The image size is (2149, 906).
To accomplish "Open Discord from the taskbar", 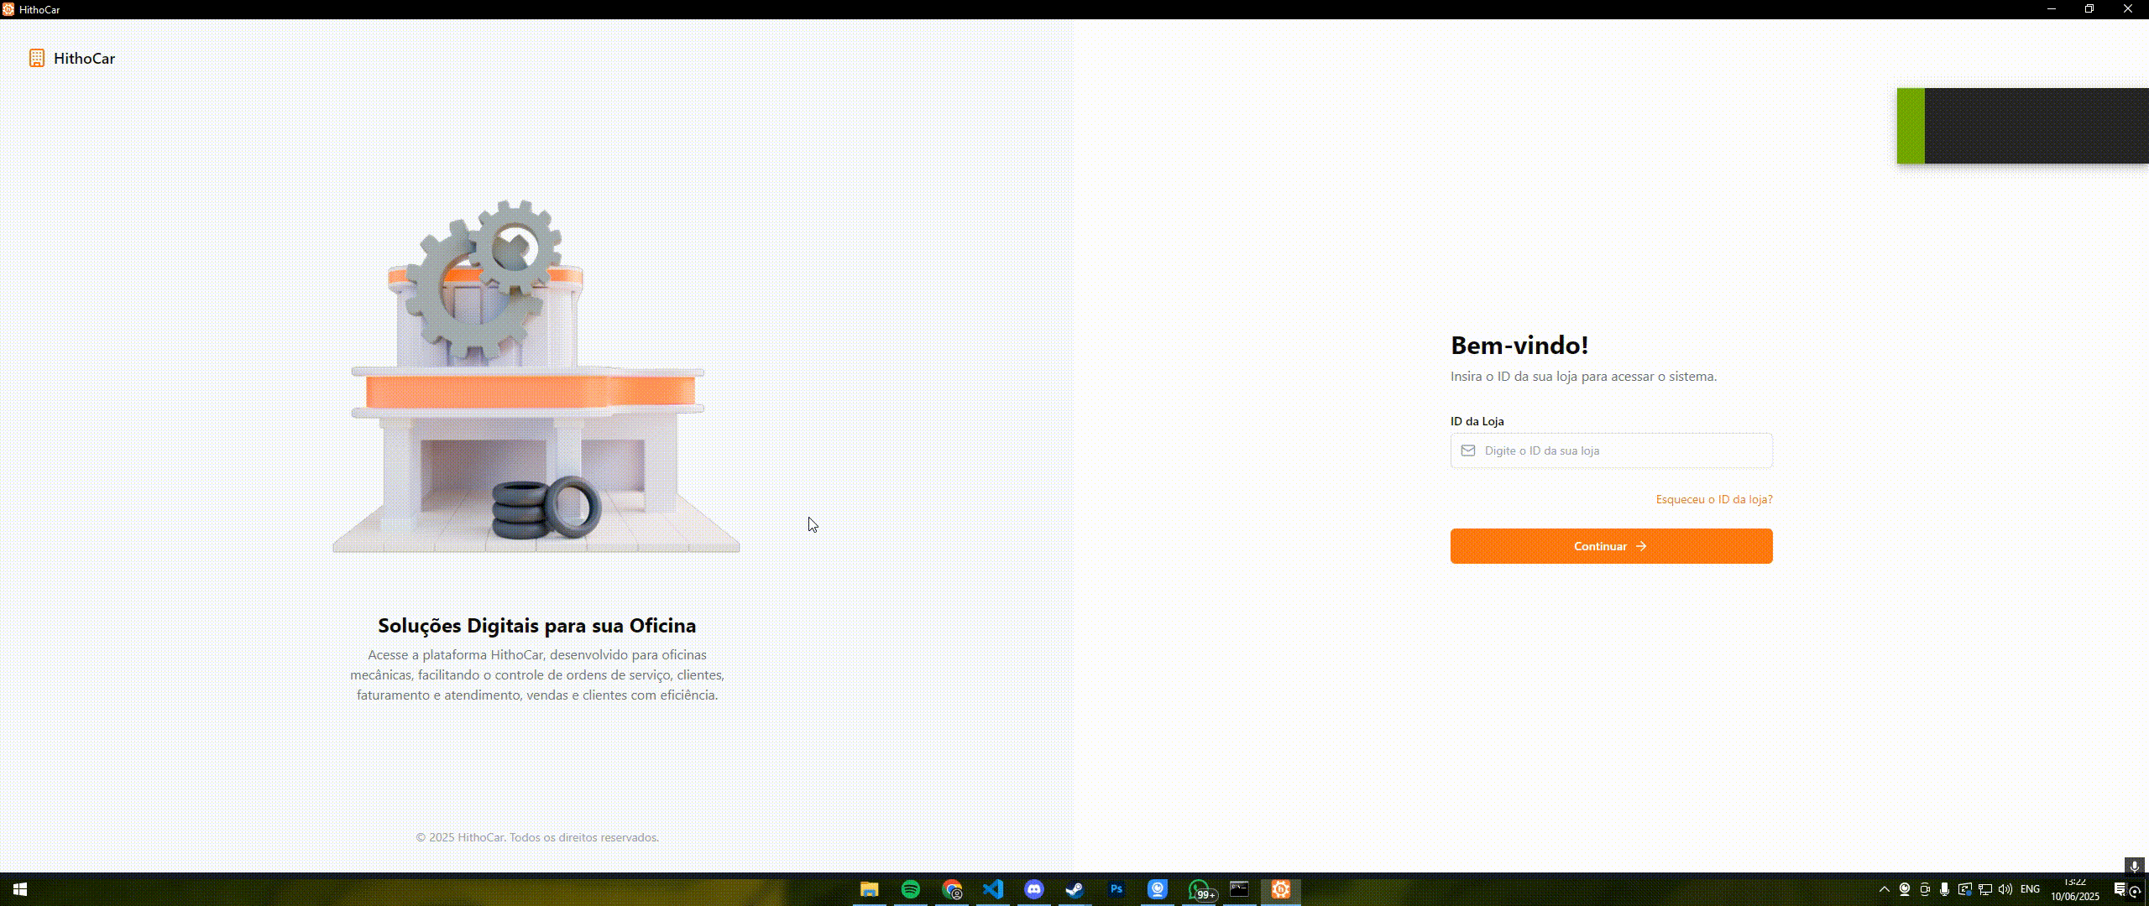I will [1033, 889].
